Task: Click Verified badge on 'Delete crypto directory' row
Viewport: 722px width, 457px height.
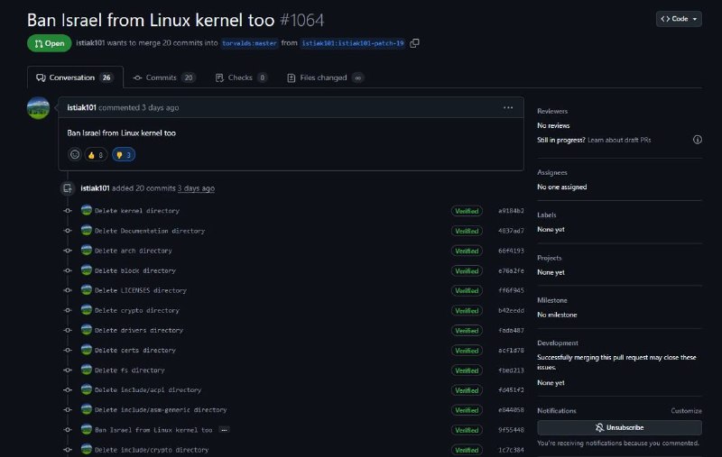Action: (467, 311)
